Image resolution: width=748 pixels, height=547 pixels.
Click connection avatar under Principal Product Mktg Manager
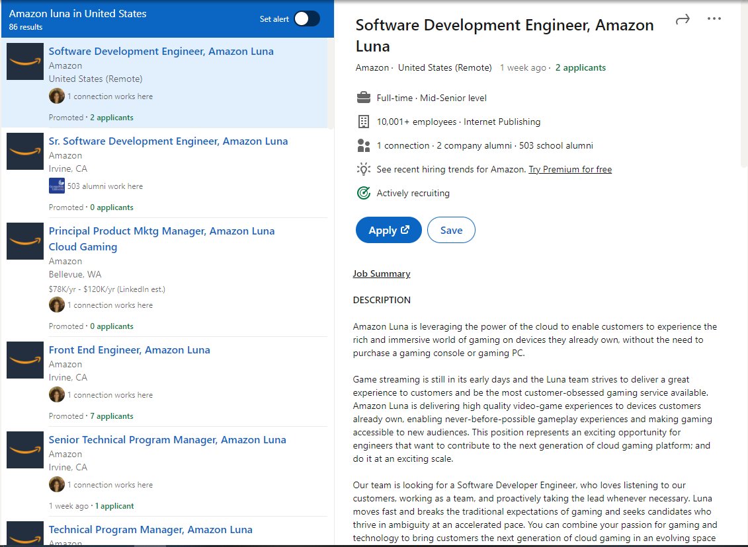click(x=57, y=305)
